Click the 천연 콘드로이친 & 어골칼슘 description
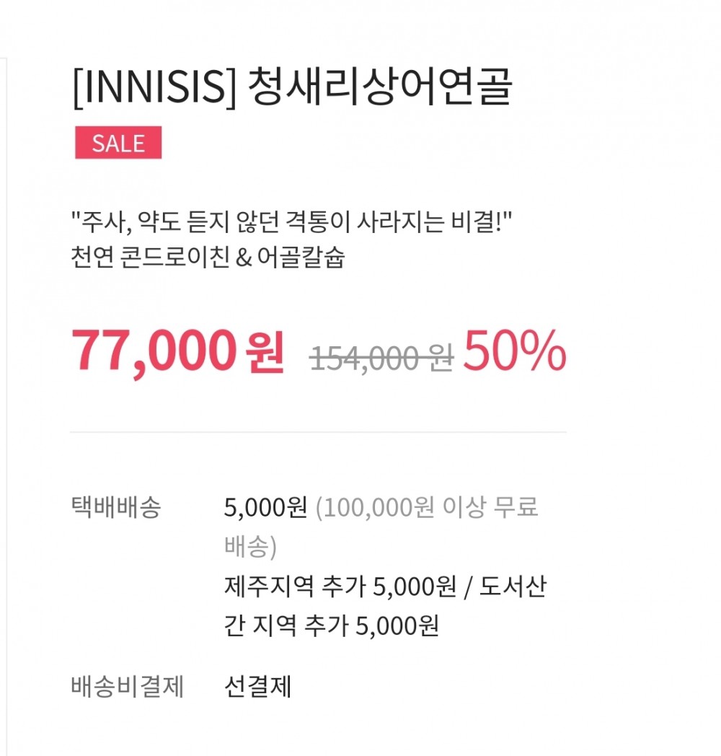Image resolution: width=721 pixels, height=756 pixels. pos(208,257)
